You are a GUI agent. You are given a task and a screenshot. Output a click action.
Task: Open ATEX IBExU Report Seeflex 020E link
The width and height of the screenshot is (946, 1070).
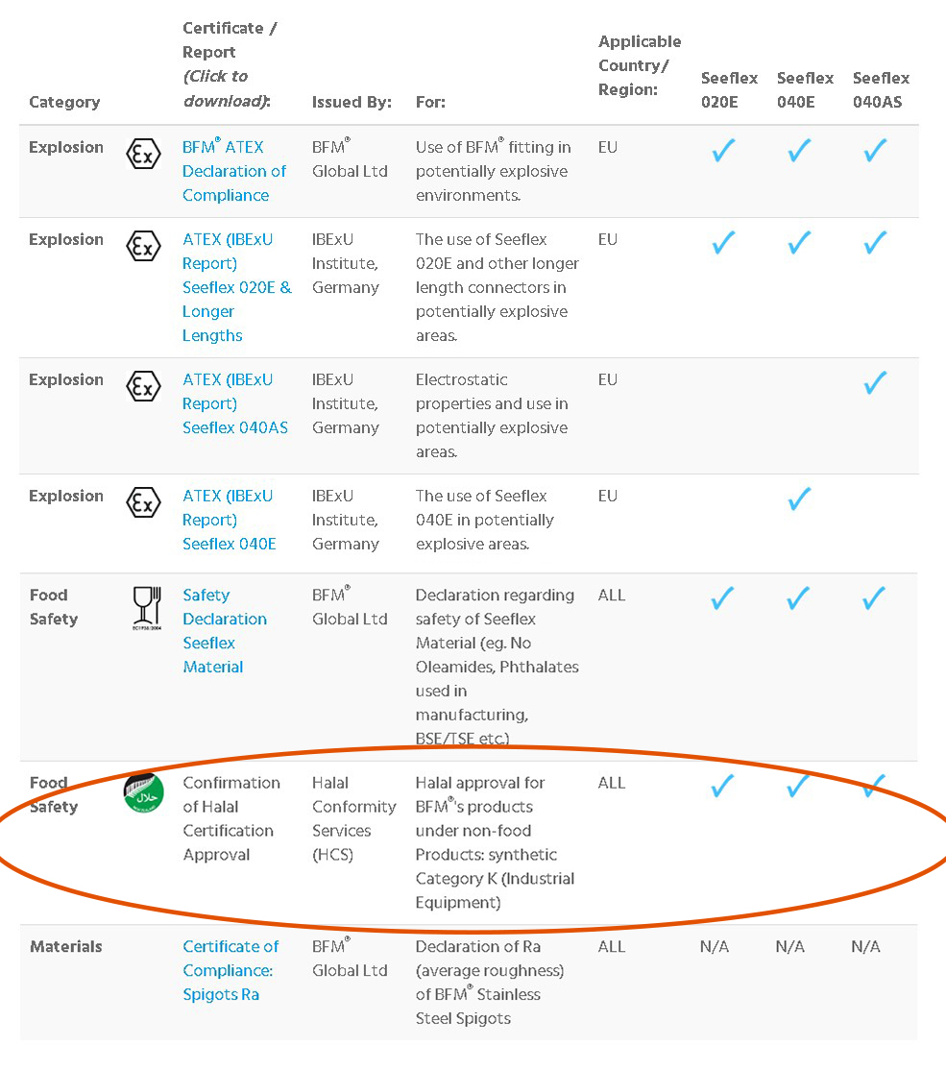[x=236, y=287]
